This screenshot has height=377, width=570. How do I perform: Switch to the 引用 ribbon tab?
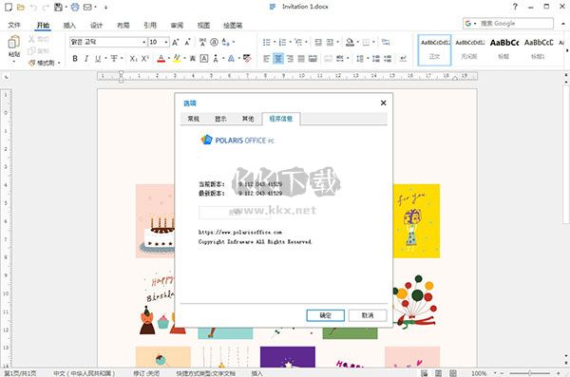tap(150, 25)
